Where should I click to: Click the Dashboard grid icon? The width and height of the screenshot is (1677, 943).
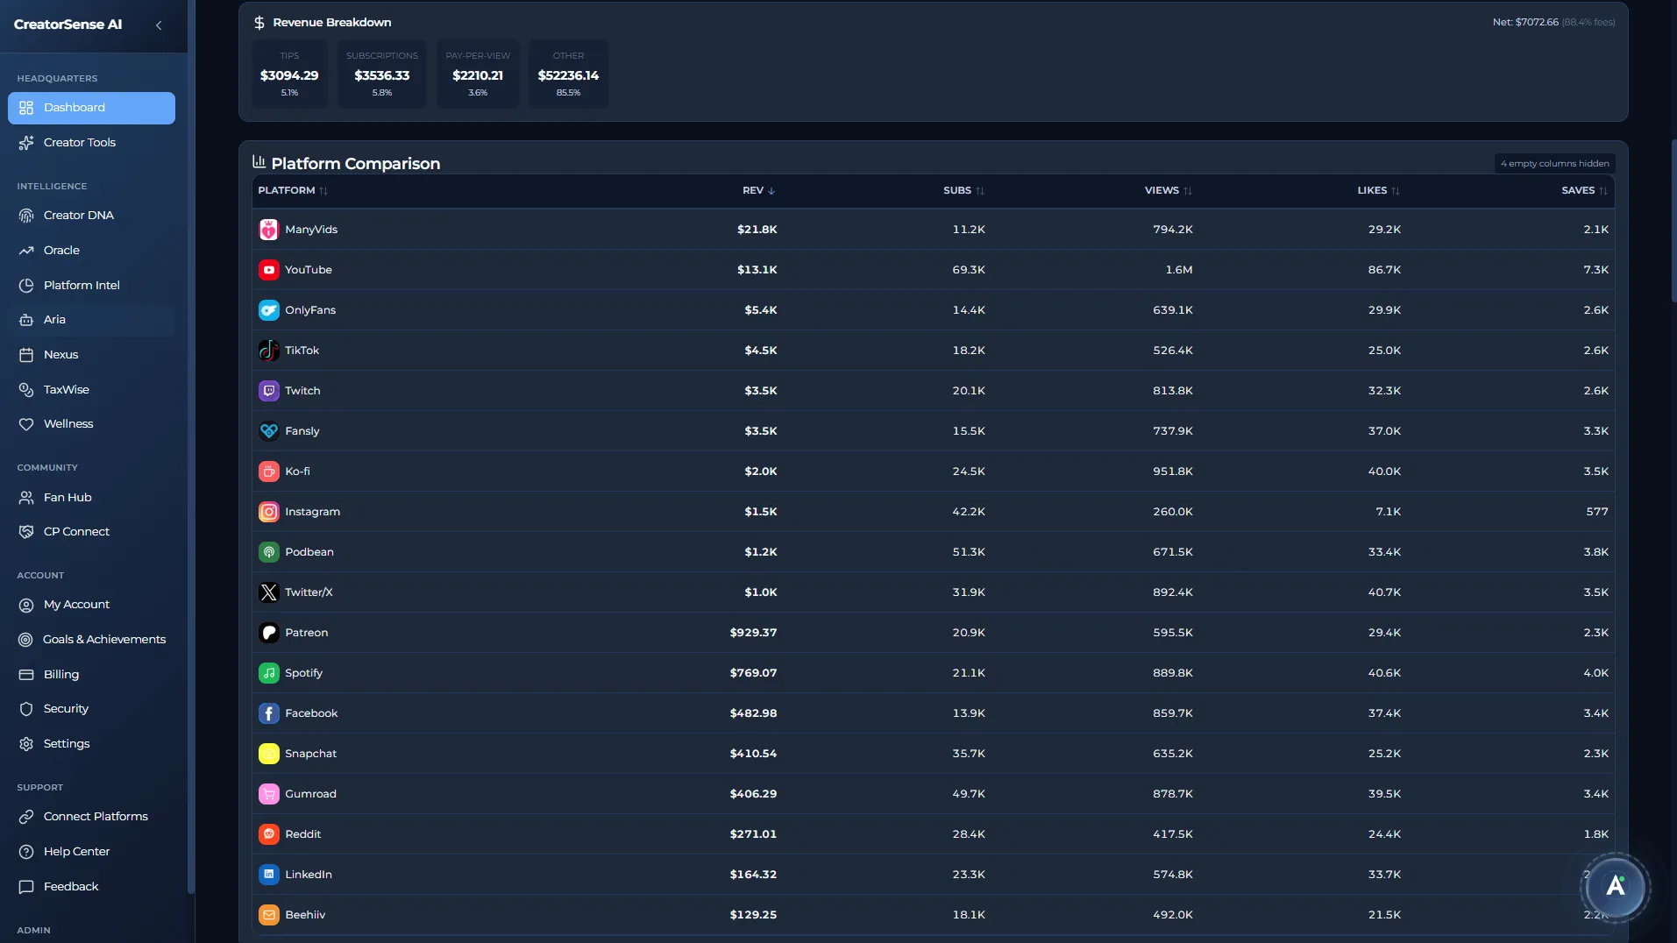coord(27,108)
